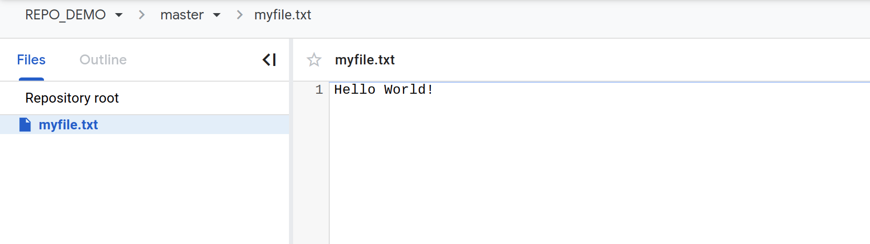Select myfile.txt in the file tree
Screen dimensions: 870x244
click(x=144, y=125)
